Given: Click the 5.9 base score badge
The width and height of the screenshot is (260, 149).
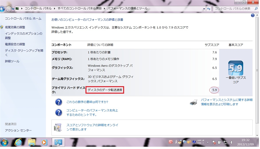Looking at the screenshot, I should [x=236, y=68].
